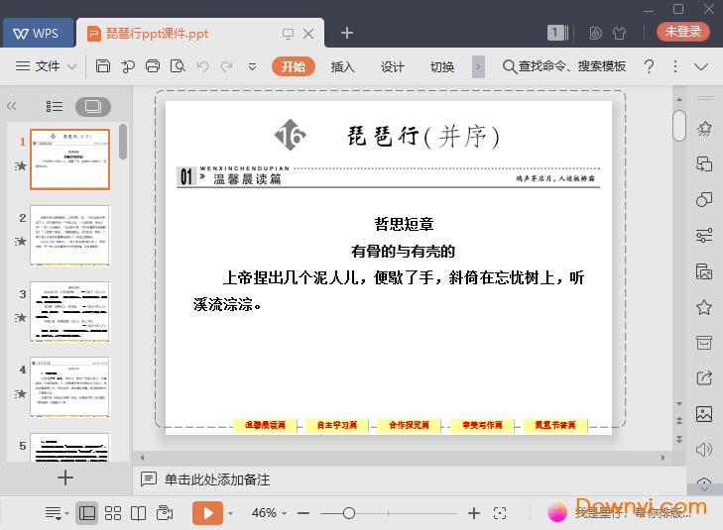
Task: Switch to outline view in slide panel
Action: [55, 107]
